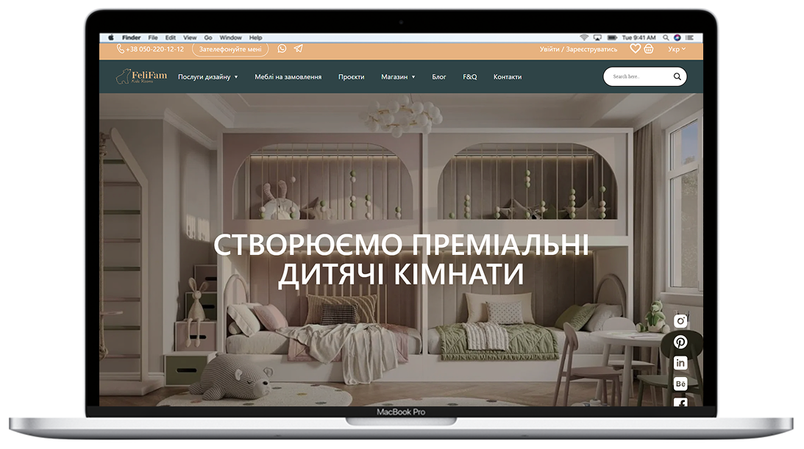Open the Pinterest social icon

680,342
